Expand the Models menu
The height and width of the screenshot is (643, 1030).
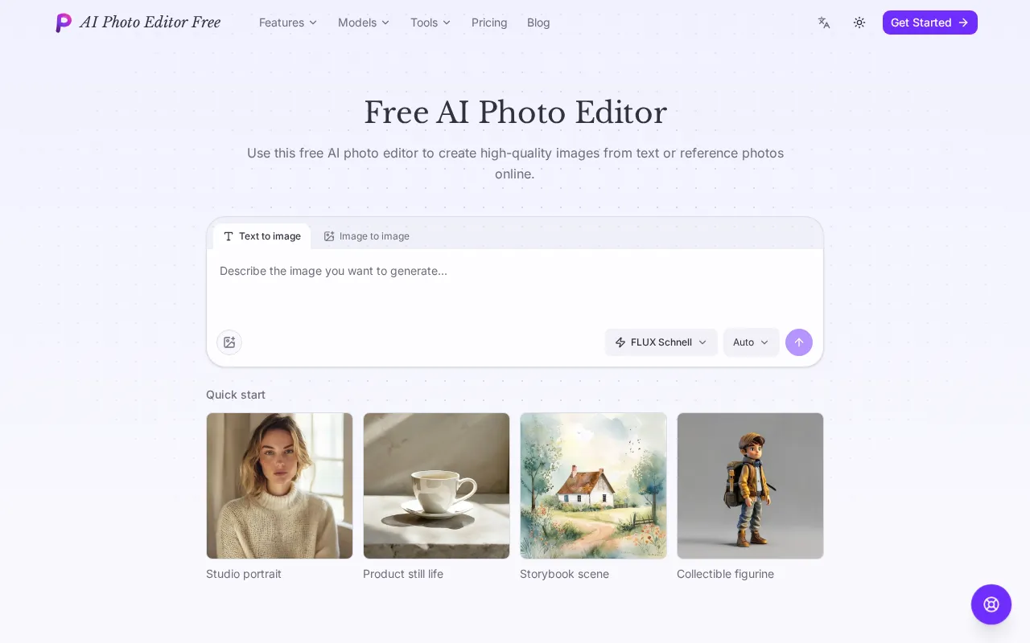tap(364, 23)
